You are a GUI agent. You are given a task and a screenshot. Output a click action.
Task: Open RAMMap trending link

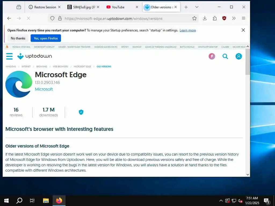(x=137, y=47)
